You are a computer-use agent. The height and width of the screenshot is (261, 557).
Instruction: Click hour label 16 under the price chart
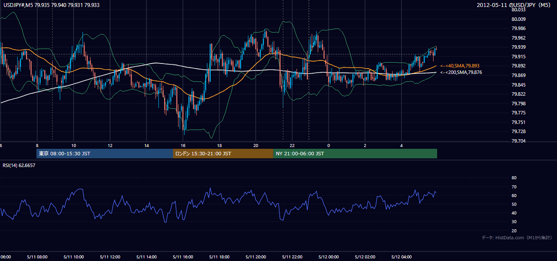pyautogui.click(x=183, y=145)
